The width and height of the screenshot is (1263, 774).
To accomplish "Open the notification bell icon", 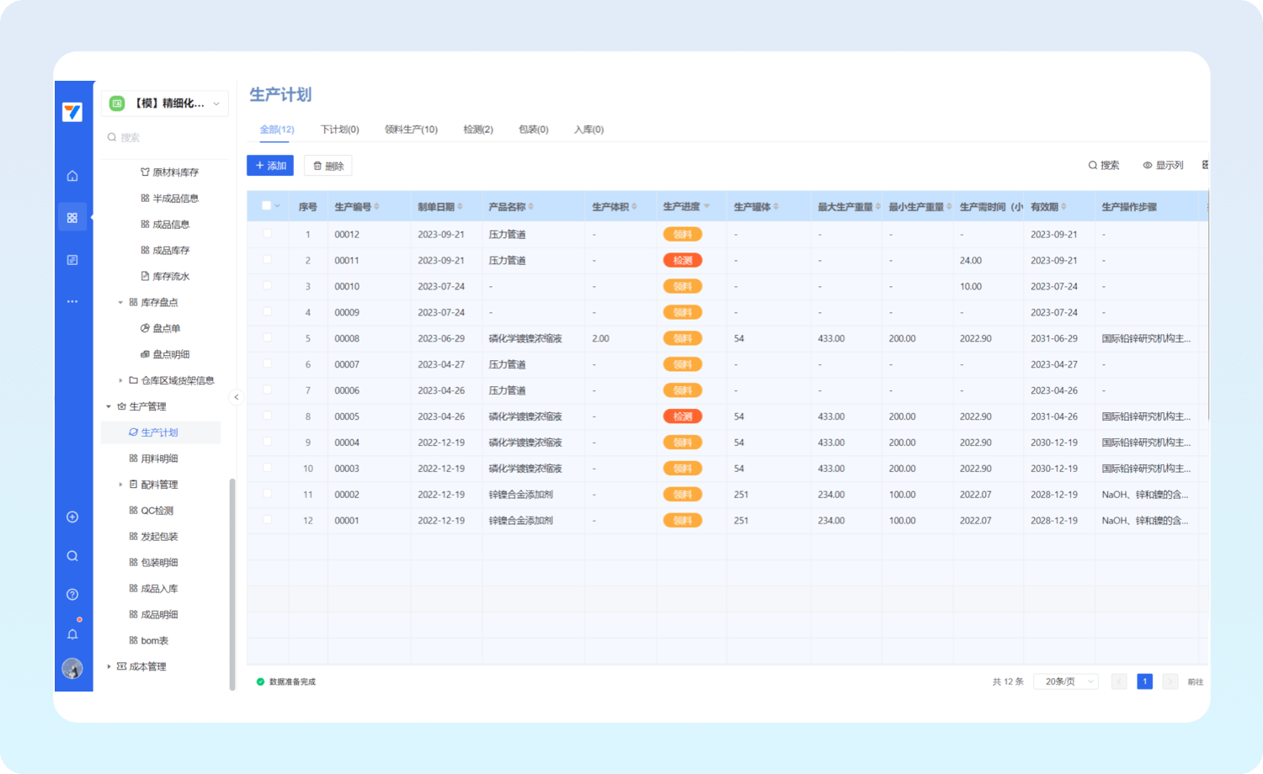I will click(x=72, y=634).
